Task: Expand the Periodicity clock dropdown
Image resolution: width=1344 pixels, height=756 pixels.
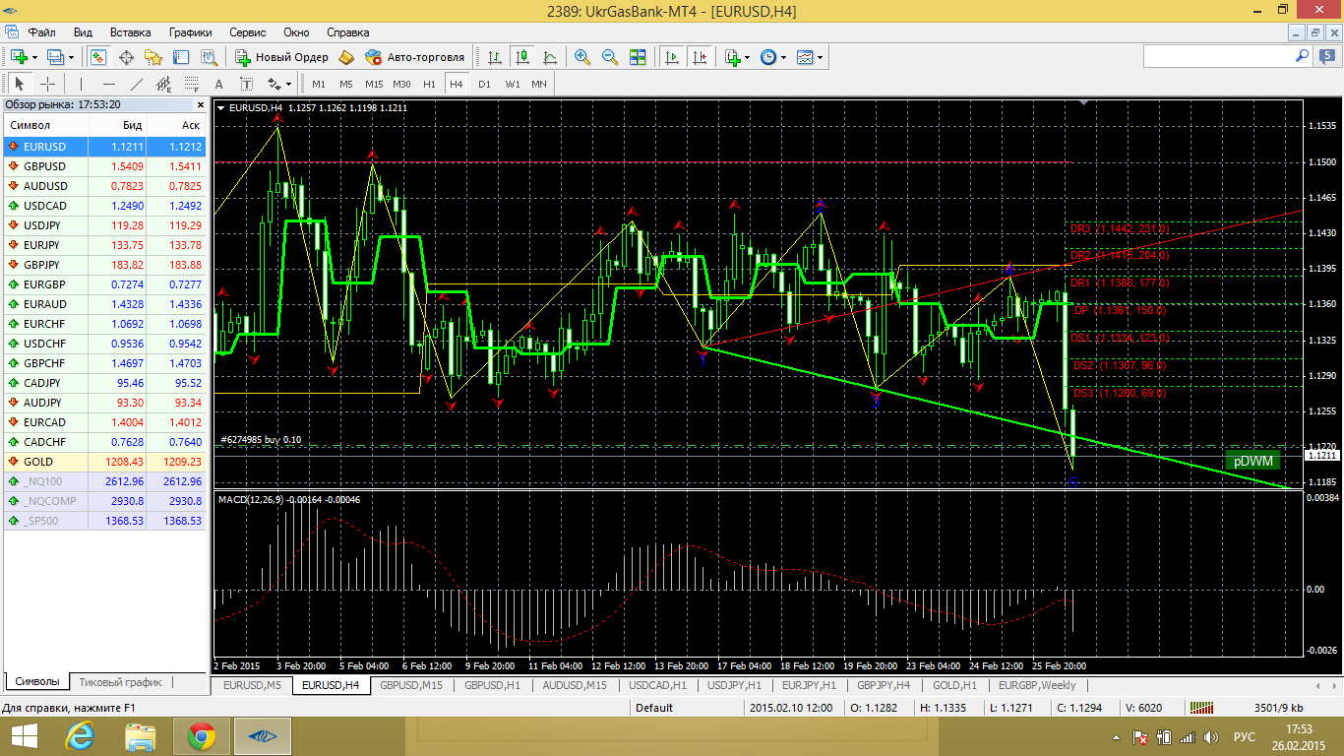Action: [x=783, y=57]
